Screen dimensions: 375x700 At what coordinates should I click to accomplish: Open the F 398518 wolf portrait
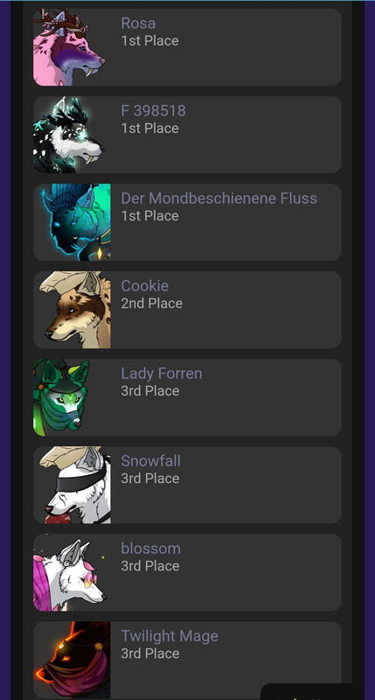click(72, 135)
